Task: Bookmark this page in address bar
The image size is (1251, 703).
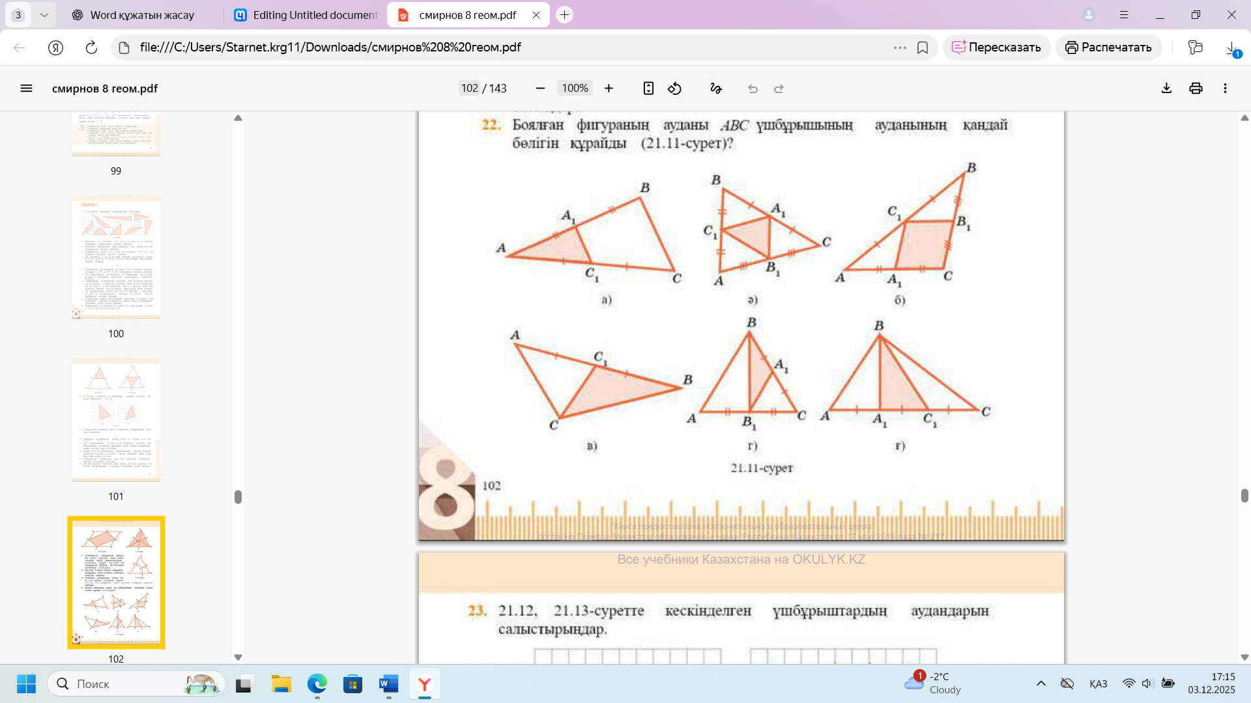Action: click(x=923, y=48)
